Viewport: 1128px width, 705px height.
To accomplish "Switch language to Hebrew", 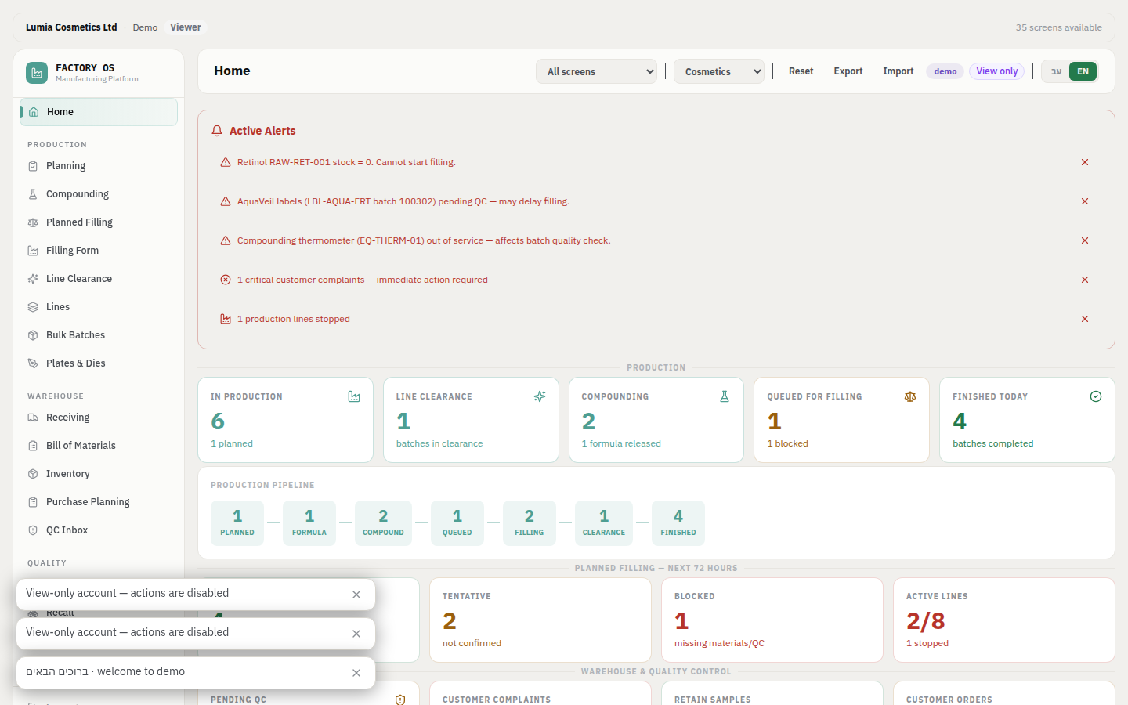I will [1056, 71].
